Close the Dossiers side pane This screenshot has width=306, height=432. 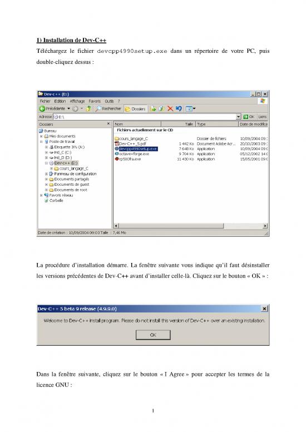point(108,124)
